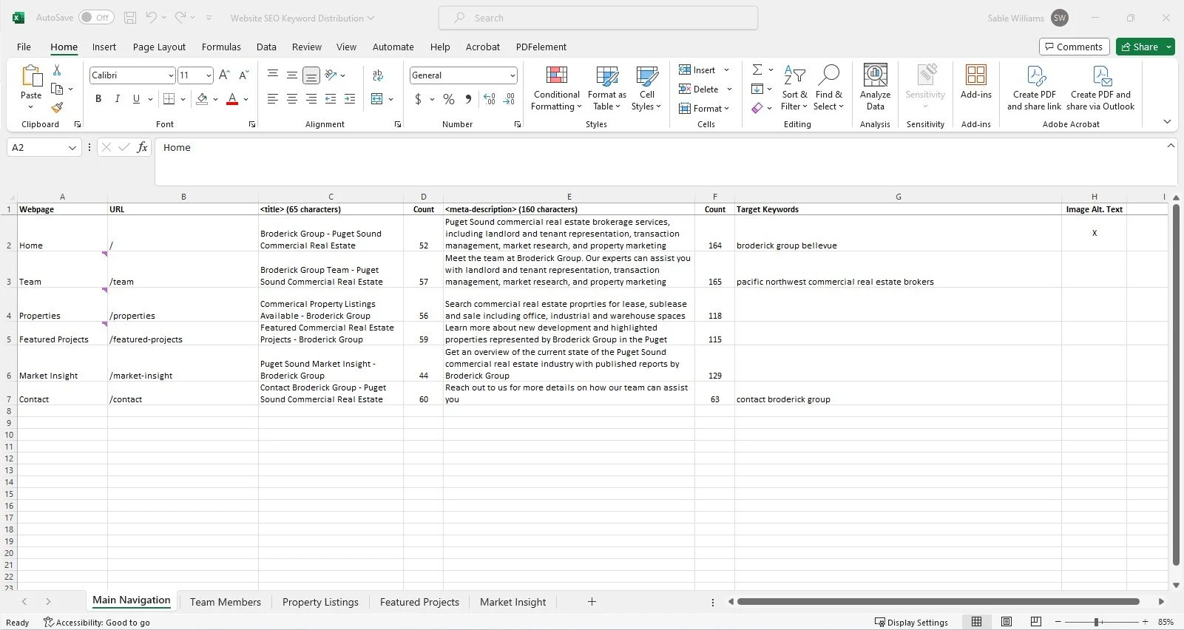The height and width of the screenshot is (630, 1184).
Task: Click the Increase Indent icon
Action: tap(350, 98)
